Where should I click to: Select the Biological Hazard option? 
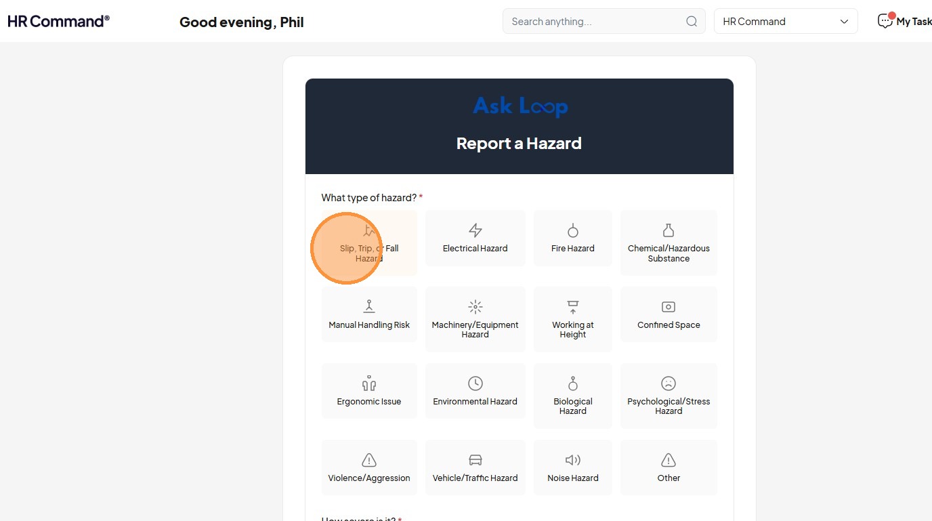click(573, 396)
